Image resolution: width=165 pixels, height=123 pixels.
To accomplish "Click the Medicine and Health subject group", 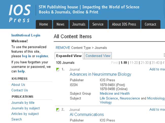I will 115,94.
